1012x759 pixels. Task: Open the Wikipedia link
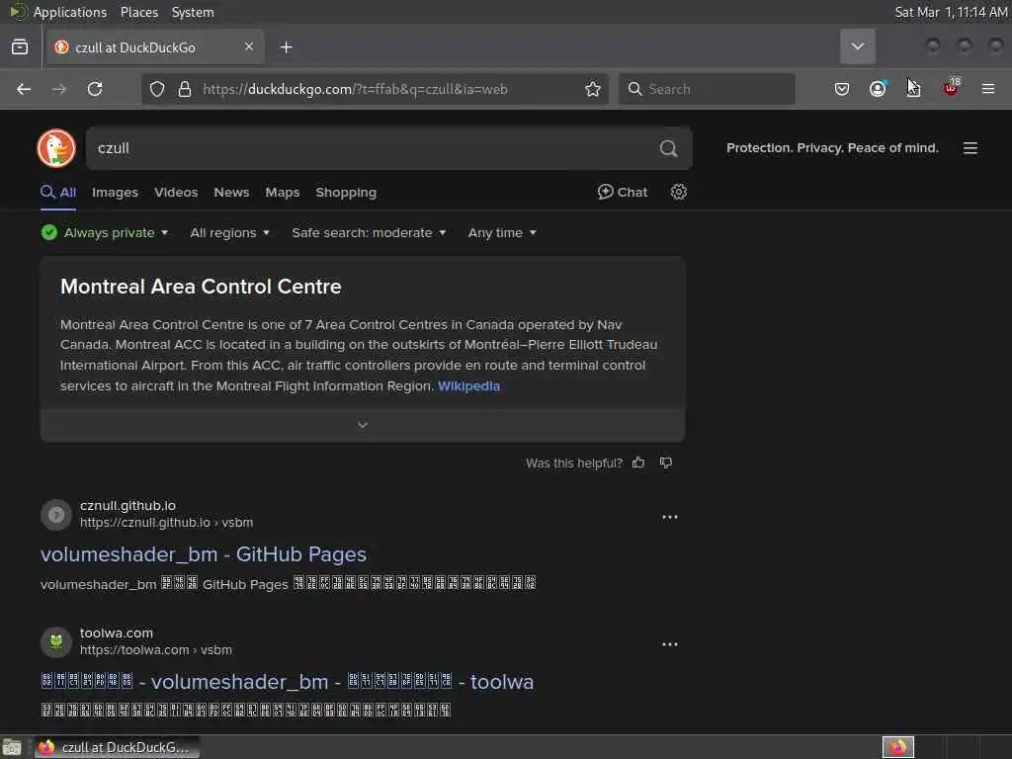point(468,386)
